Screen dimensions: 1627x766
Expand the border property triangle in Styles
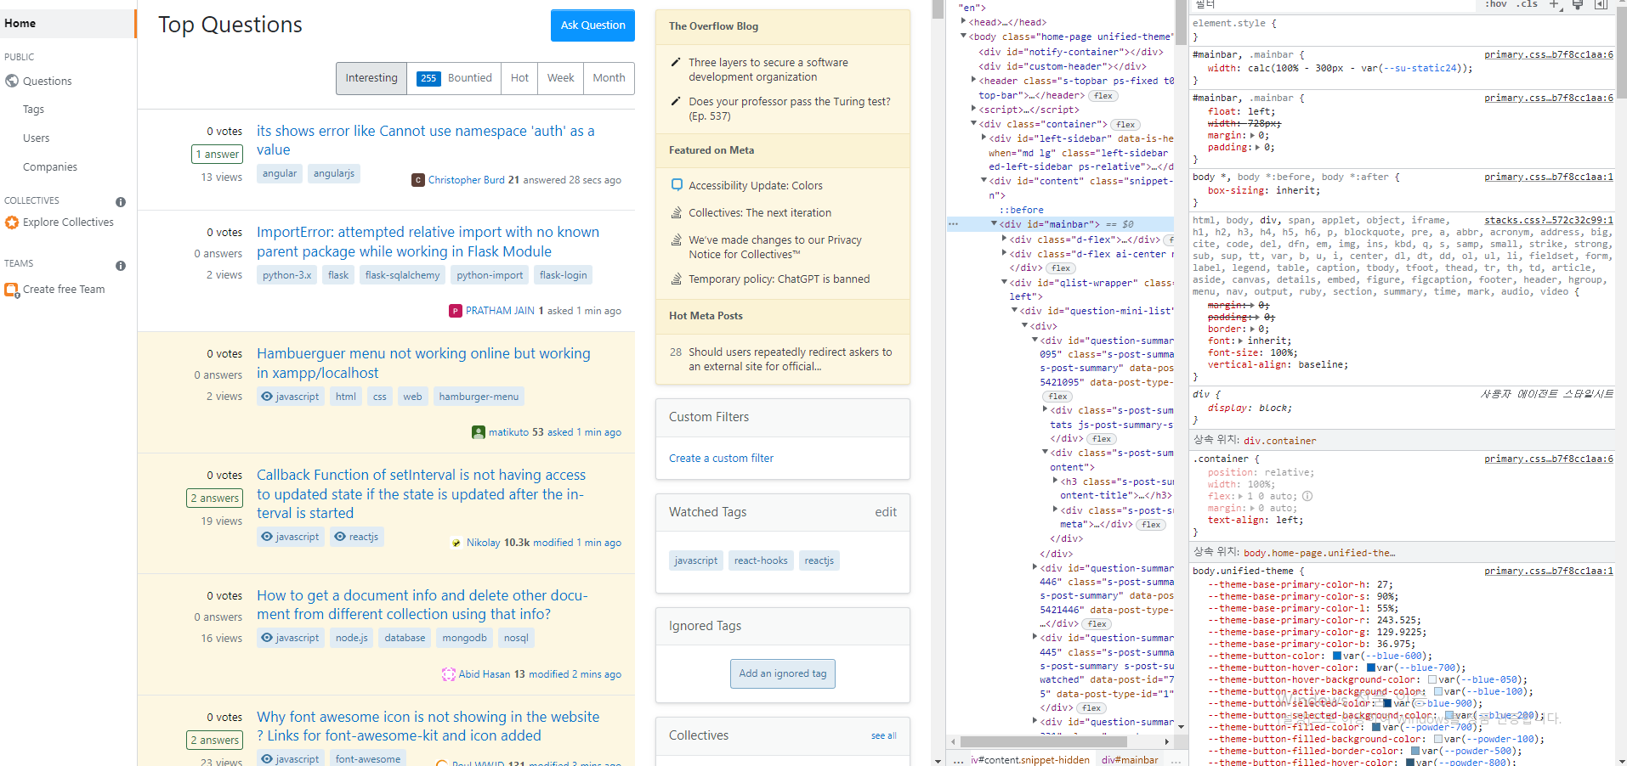pos(1251,329)
